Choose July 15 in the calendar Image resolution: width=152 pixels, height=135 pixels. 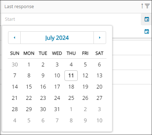(29, 87)
